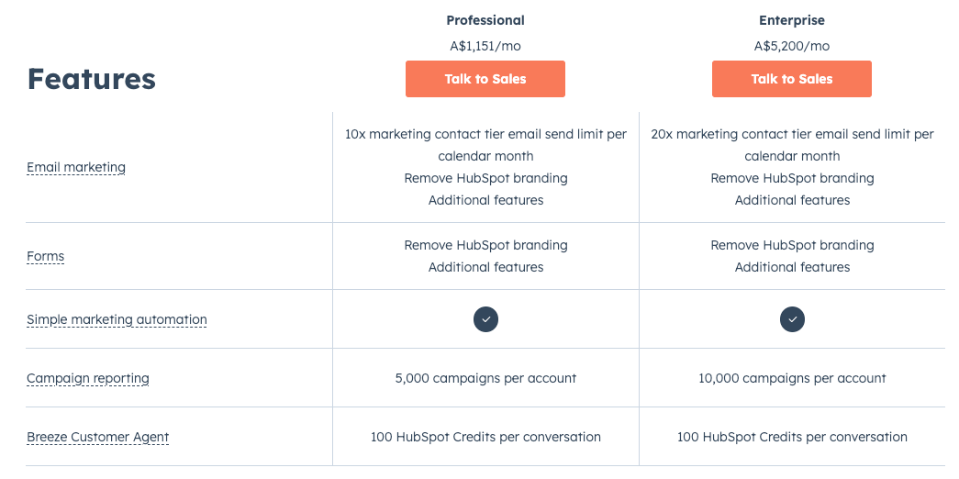959x479 pixels.
Task: Select the Simple marketing automation feature link
Action: (117, 319)
